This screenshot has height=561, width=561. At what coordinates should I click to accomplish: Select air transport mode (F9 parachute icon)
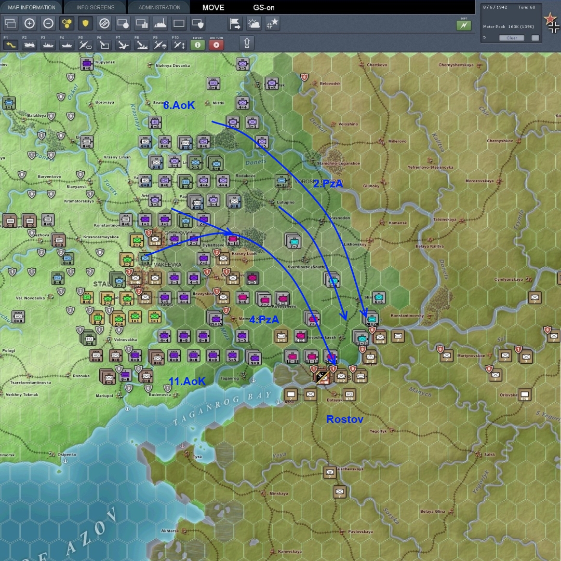[161, 45]
